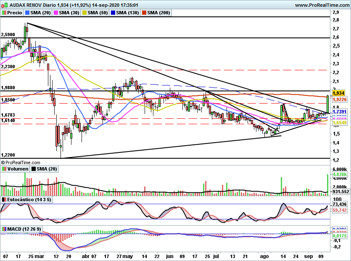351x261 pixels.
Task: Click the Precio color swatch
Action: 5,13
